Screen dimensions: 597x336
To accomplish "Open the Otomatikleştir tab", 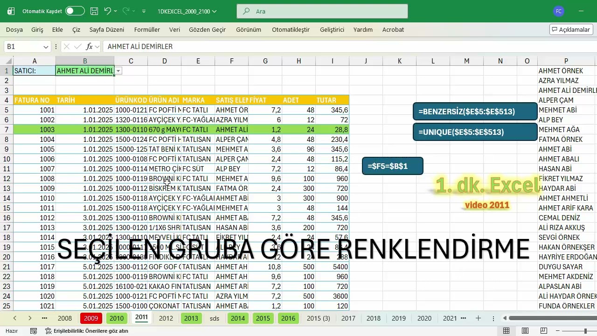I will click(291, 29).
